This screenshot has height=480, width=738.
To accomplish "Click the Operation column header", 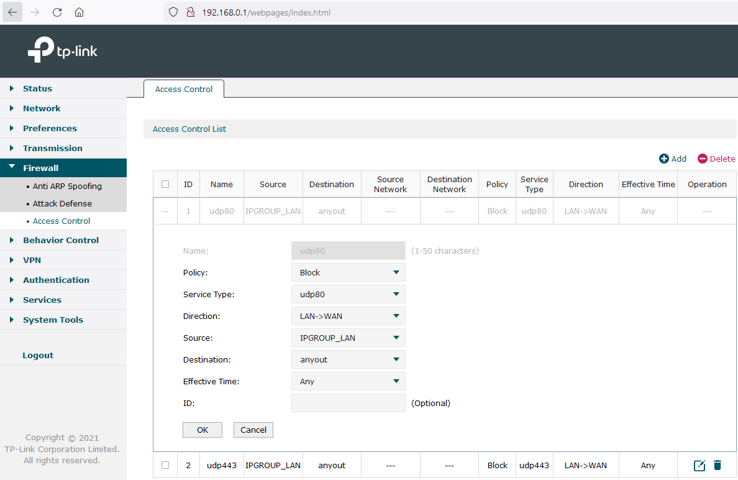I will [707, 184].
